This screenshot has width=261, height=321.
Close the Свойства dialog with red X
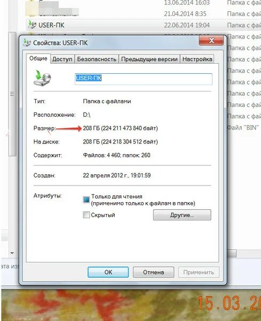(x=211, y=40)
